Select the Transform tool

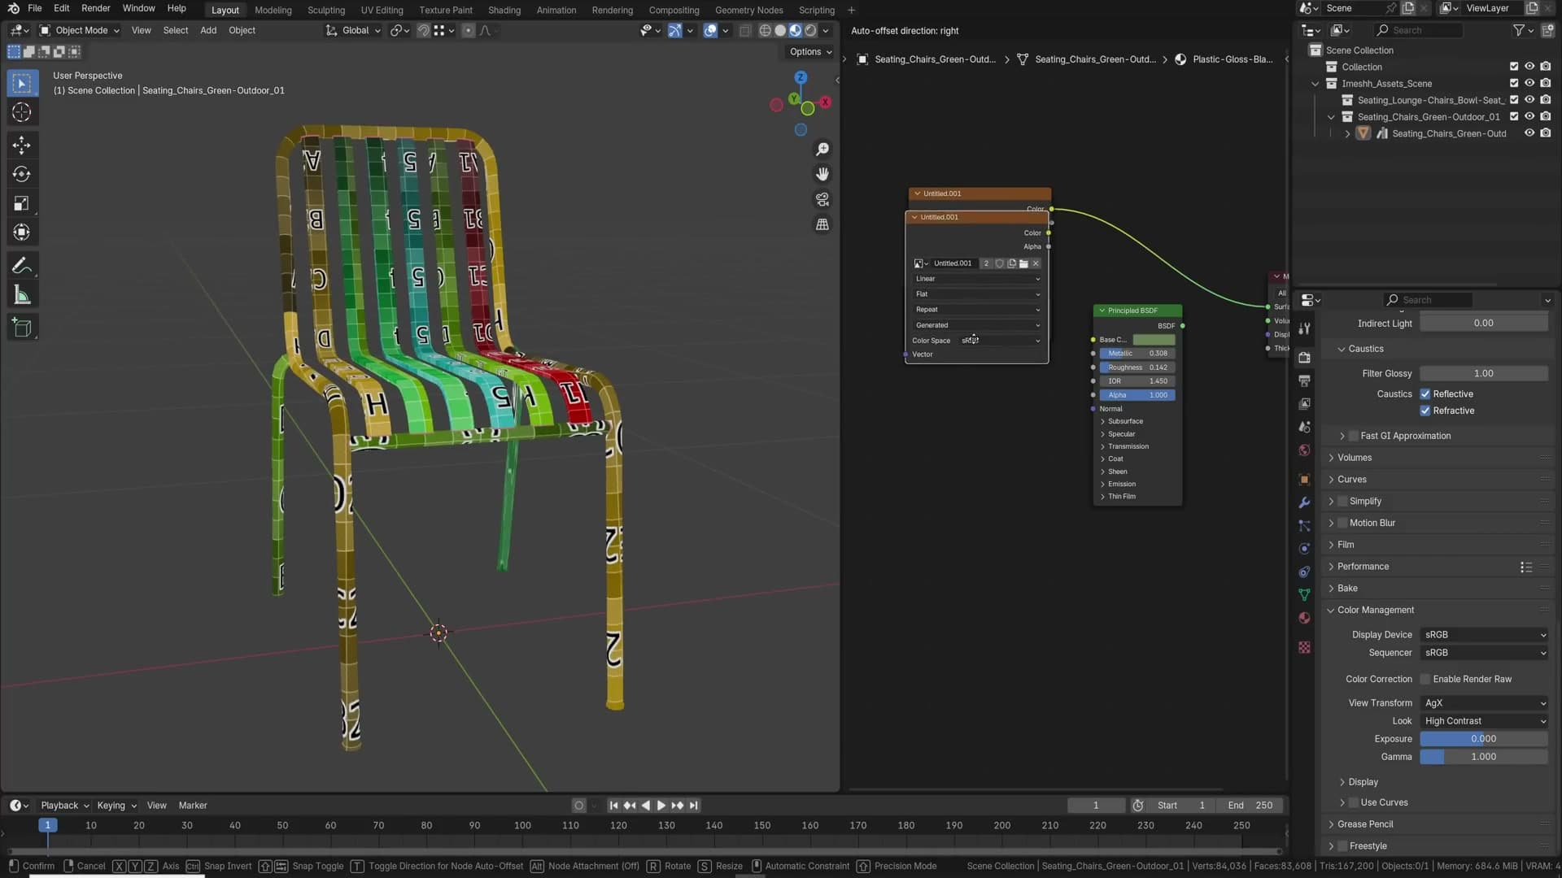[x=22, y=233]
